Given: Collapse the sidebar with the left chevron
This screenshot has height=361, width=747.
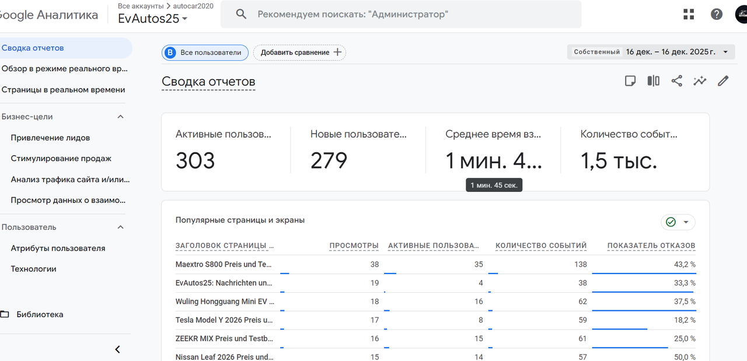Looking at the screenshot, I should coord(117,349).
